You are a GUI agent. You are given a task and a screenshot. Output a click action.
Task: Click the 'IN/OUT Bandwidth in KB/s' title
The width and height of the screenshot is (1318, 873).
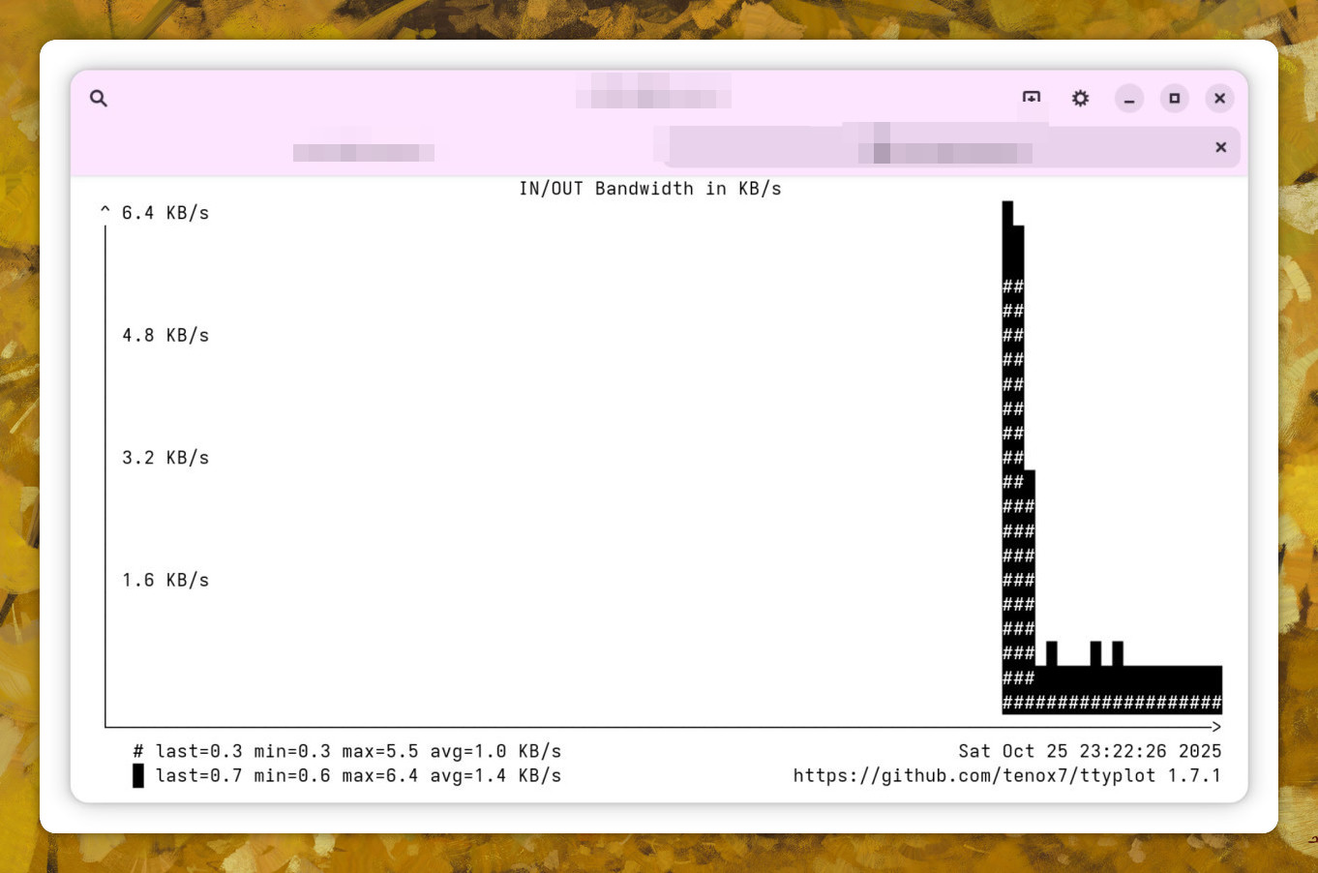point(649,189)
